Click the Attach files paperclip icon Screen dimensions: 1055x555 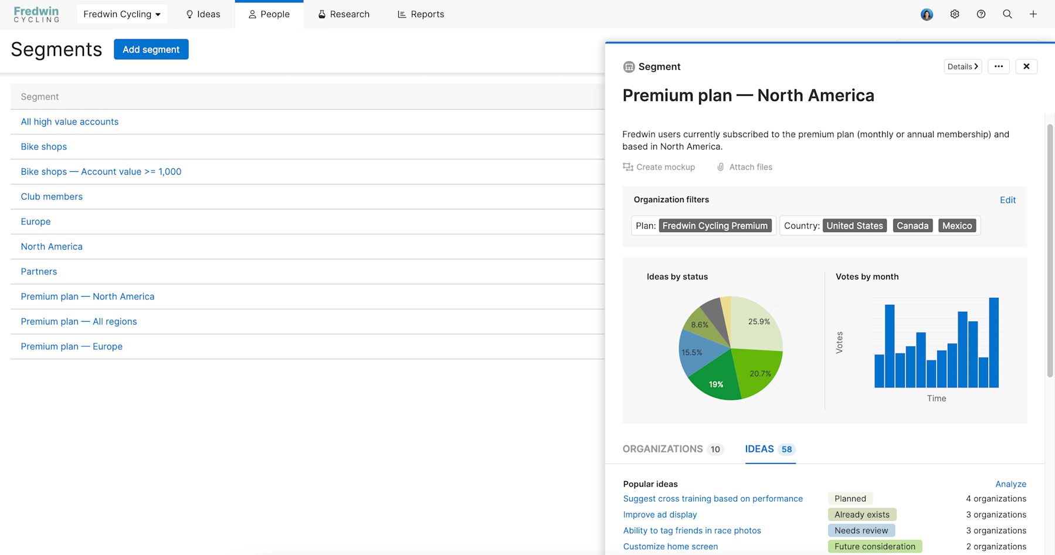click(x=720, y=167)
